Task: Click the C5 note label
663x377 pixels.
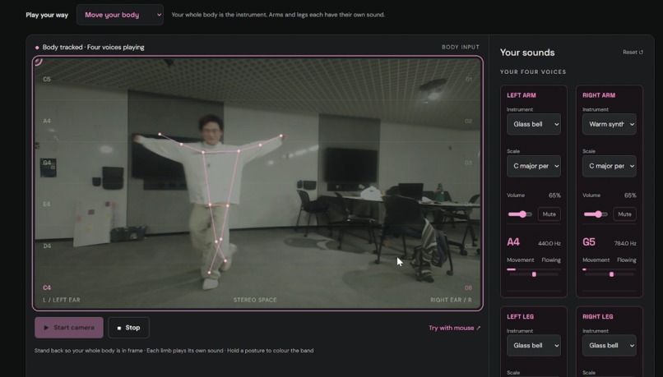Action: [x=47, y=79]
